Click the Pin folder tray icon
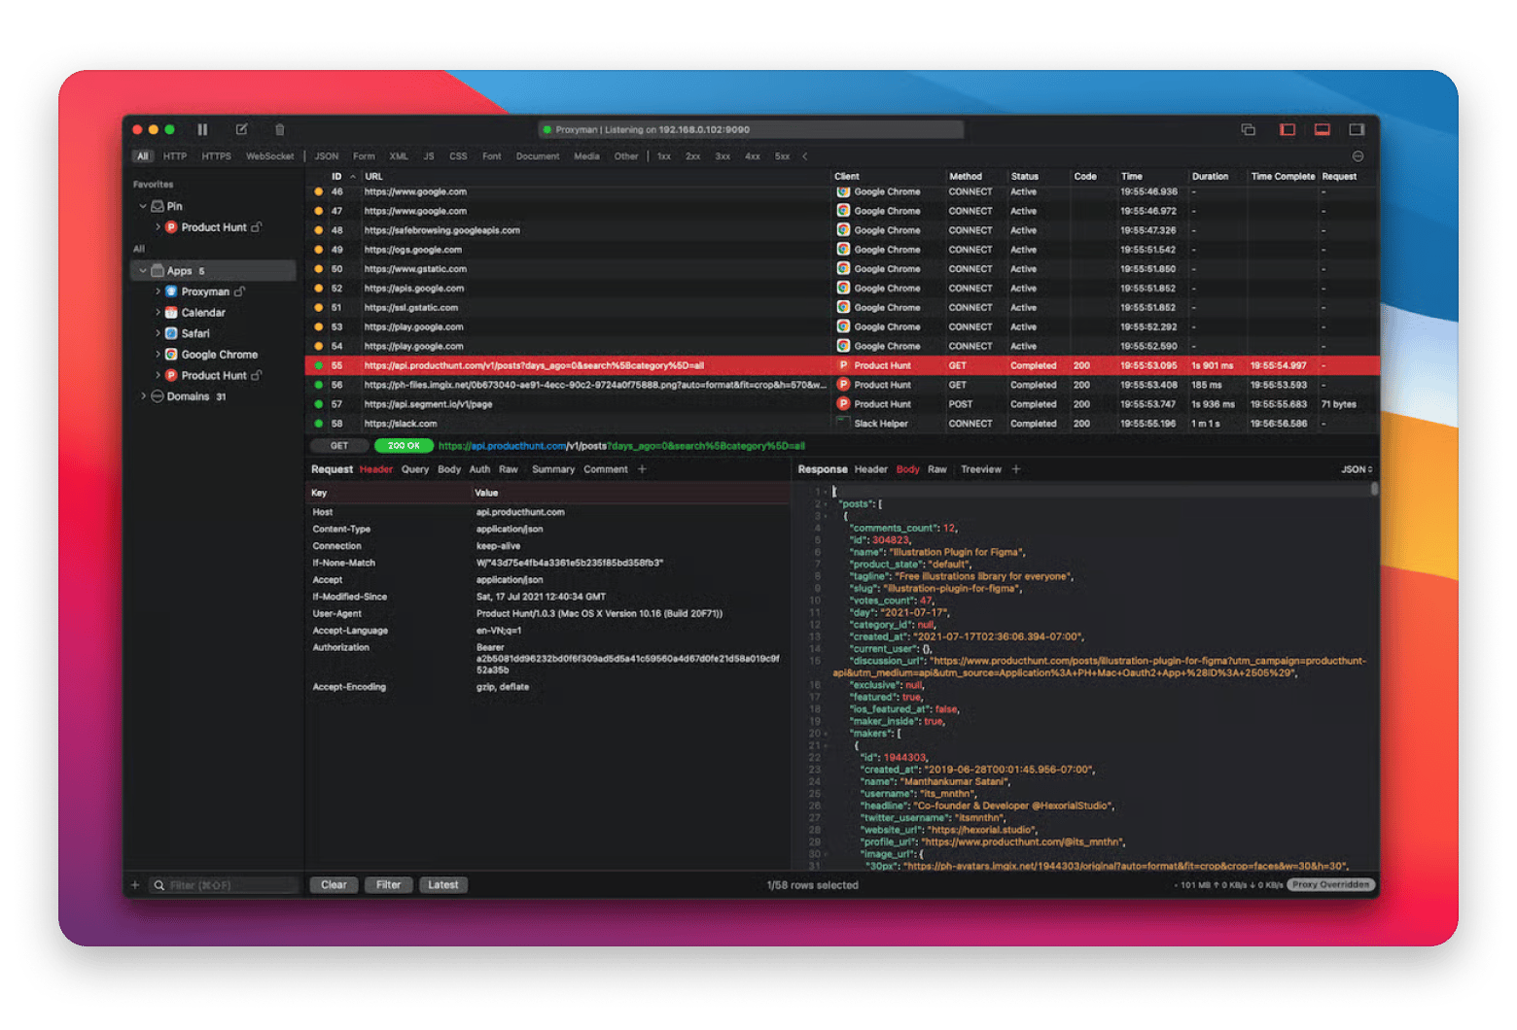The width and height of the screenshot is (1517, 1030). (157, 206)
